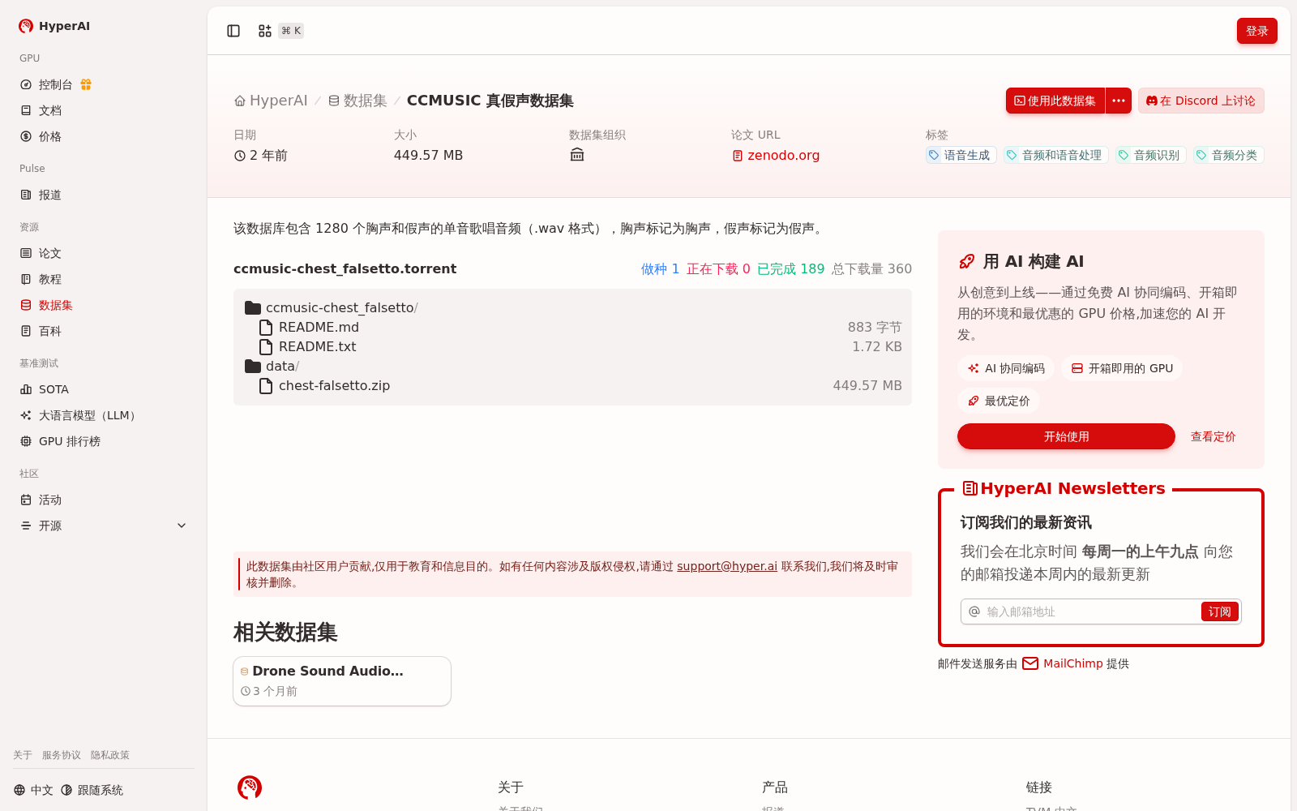Open GPU 排行榜 leaderboard

click(x=104, y=441)
